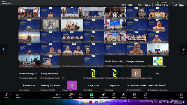
Task: Select the KetuaBABEL participant video tile
Action: [136, 49]
